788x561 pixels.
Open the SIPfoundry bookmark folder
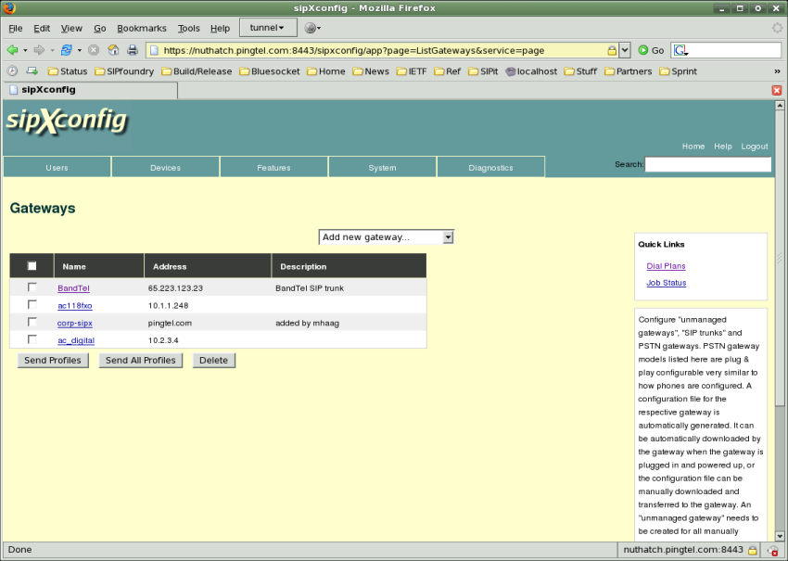point(124,71)
